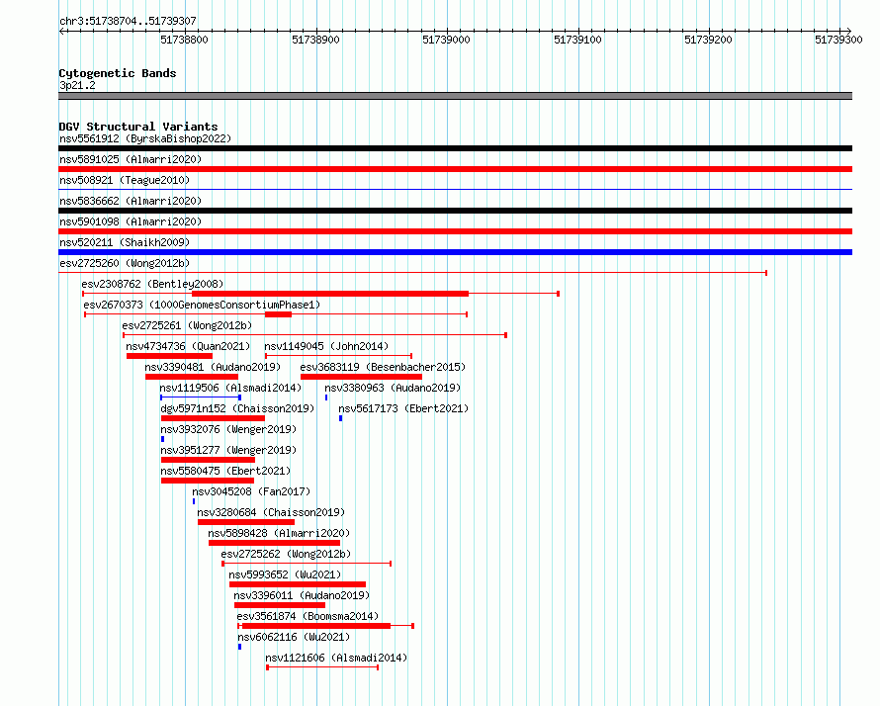The image size is (880, 706).
Task: Click ruler tick label 51738800
Action: pos(184,40)
